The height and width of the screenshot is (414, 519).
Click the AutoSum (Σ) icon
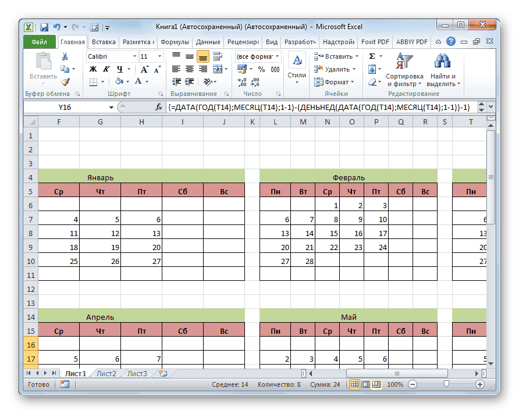[372, 56]
